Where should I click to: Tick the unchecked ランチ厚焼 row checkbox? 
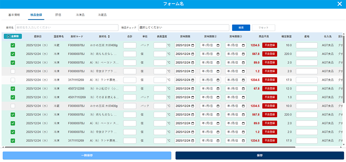coord(13,80)
